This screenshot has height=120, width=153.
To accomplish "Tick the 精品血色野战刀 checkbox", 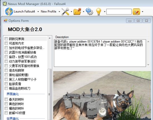I will point(6,88).
